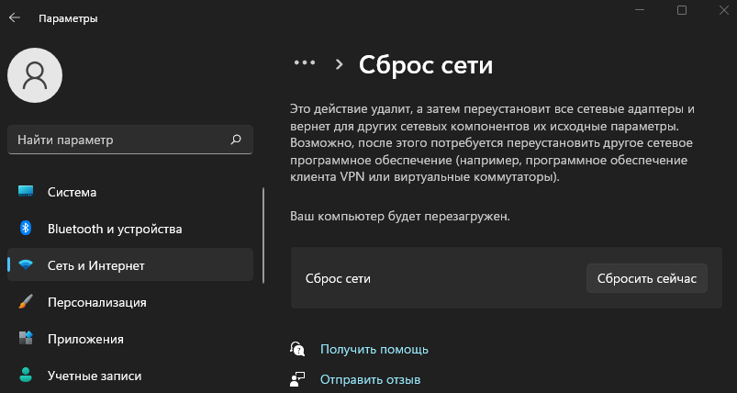737x393 pixels.
Task: Click the Учетные записи person icon
Action: pos(26,376)
